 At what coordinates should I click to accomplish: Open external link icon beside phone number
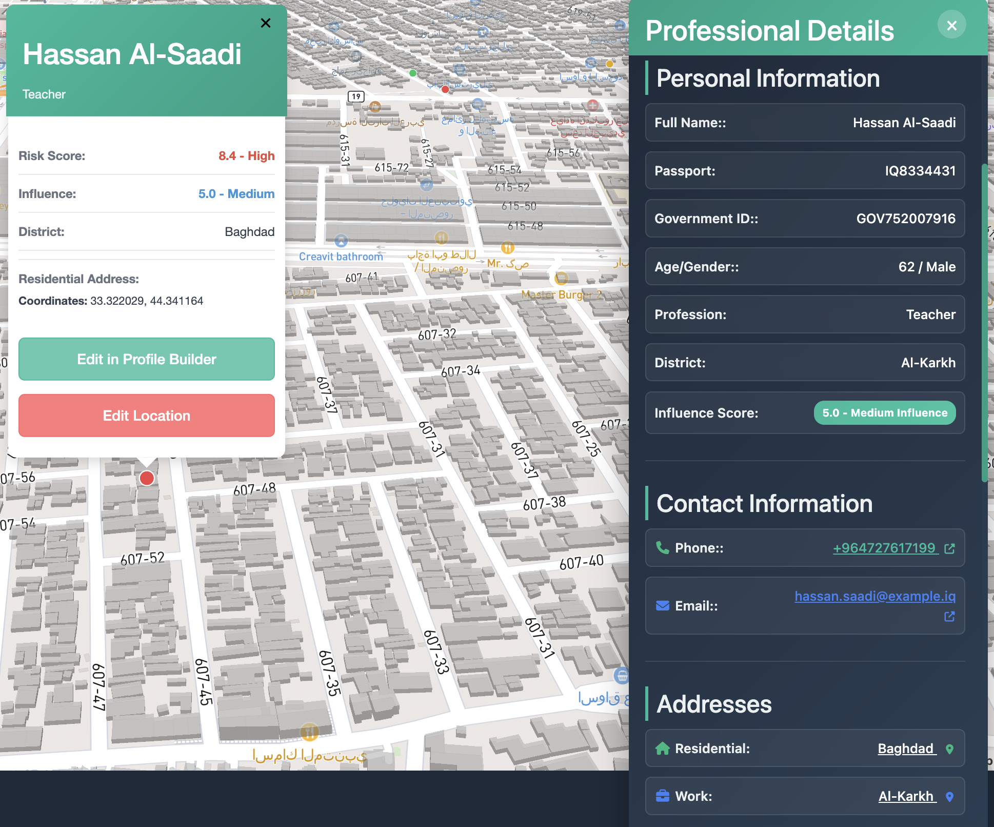pos(949,548)
